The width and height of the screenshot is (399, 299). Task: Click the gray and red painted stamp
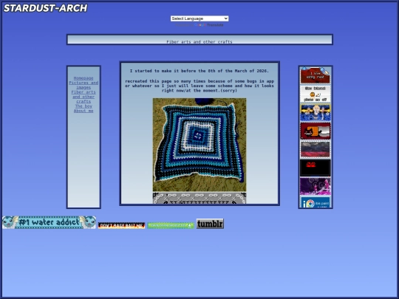click(x=316, y=149)
